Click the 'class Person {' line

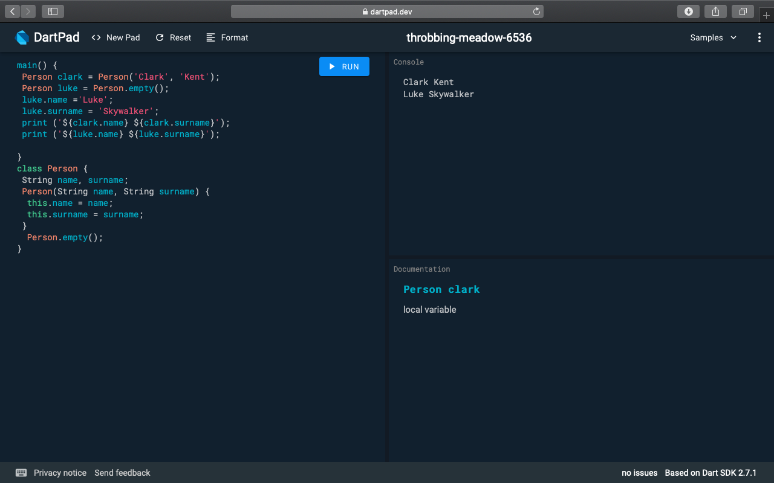tap(53, 168)
